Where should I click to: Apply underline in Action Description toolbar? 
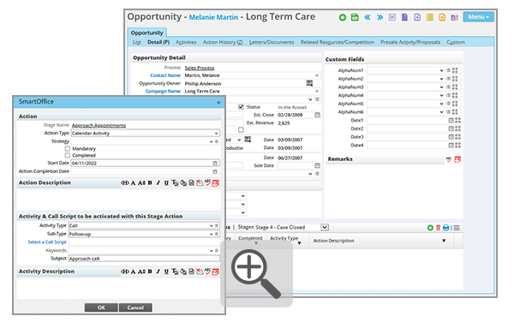coord(166,183)
